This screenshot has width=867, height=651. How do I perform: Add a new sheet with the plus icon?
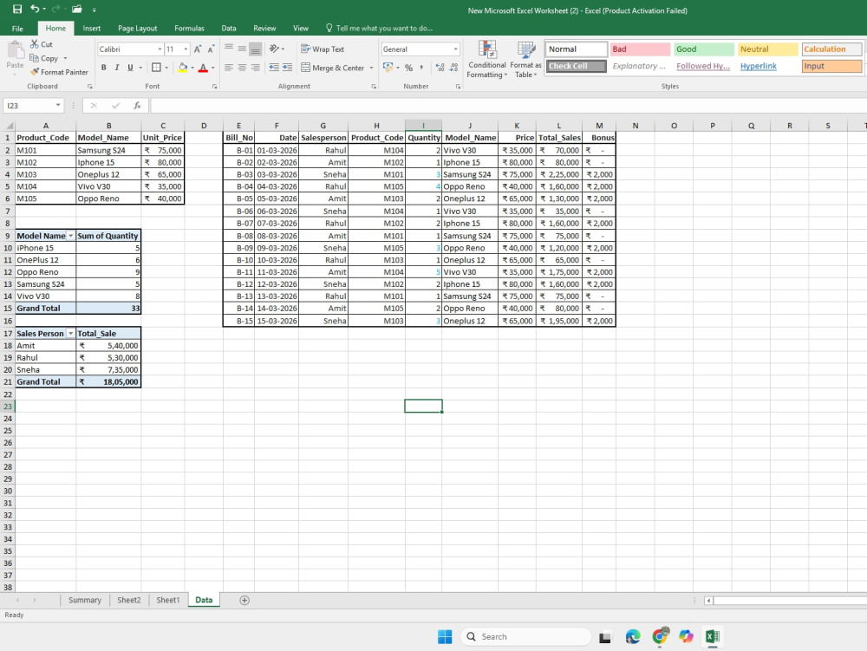pos(244,600)
